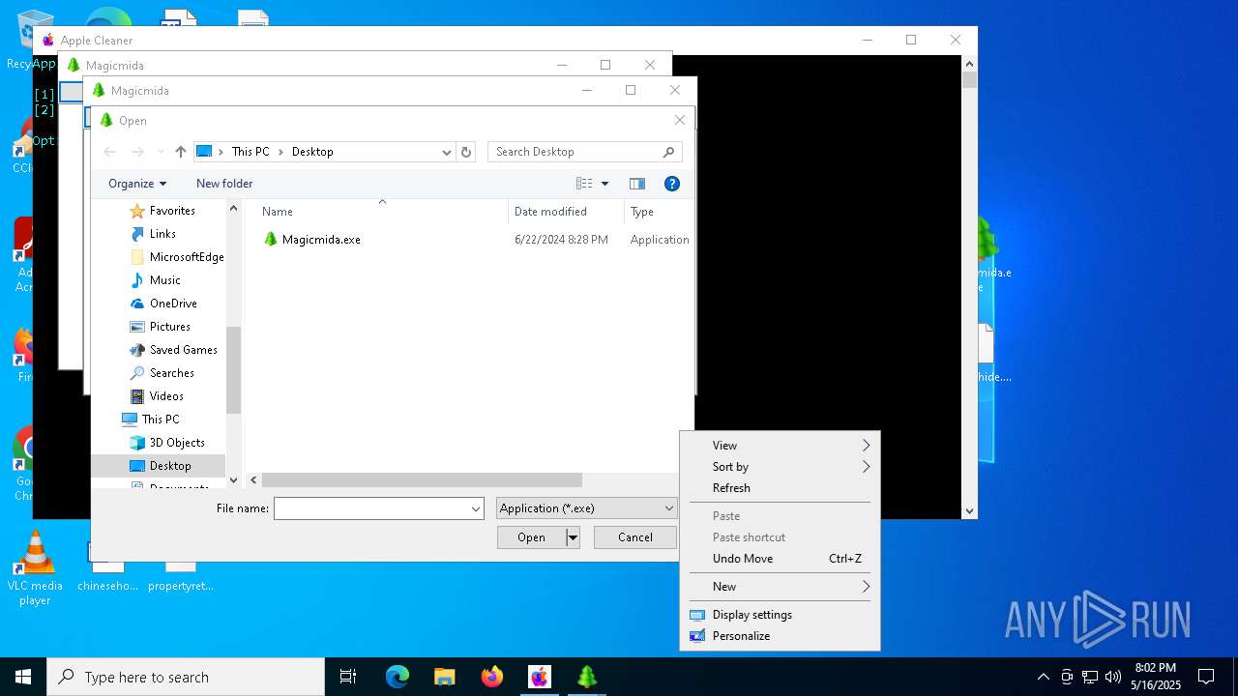The height and width of the screenshot is (696, 1238).
Task: Select This PC in navigation tree
Action: pyautogui.click(x=159, y=420)
